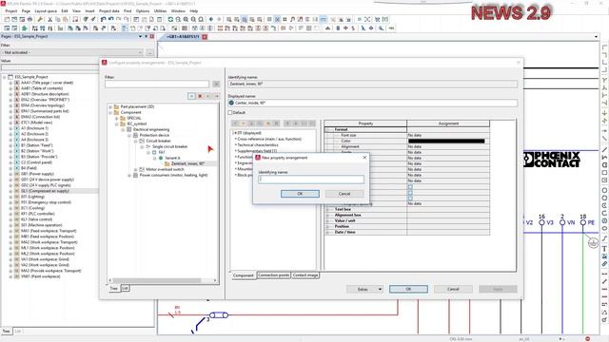
Task: Click the new arrangement plus icon above tree
Action: point(191,96)
